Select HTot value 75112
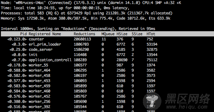Image resolution: width=214 pixels, height=112 pixels. pos(152,60)
